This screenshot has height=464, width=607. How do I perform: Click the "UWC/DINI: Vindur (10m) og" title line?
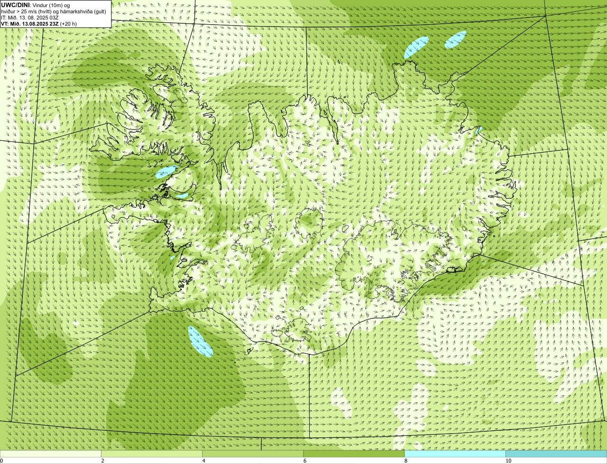35,5
